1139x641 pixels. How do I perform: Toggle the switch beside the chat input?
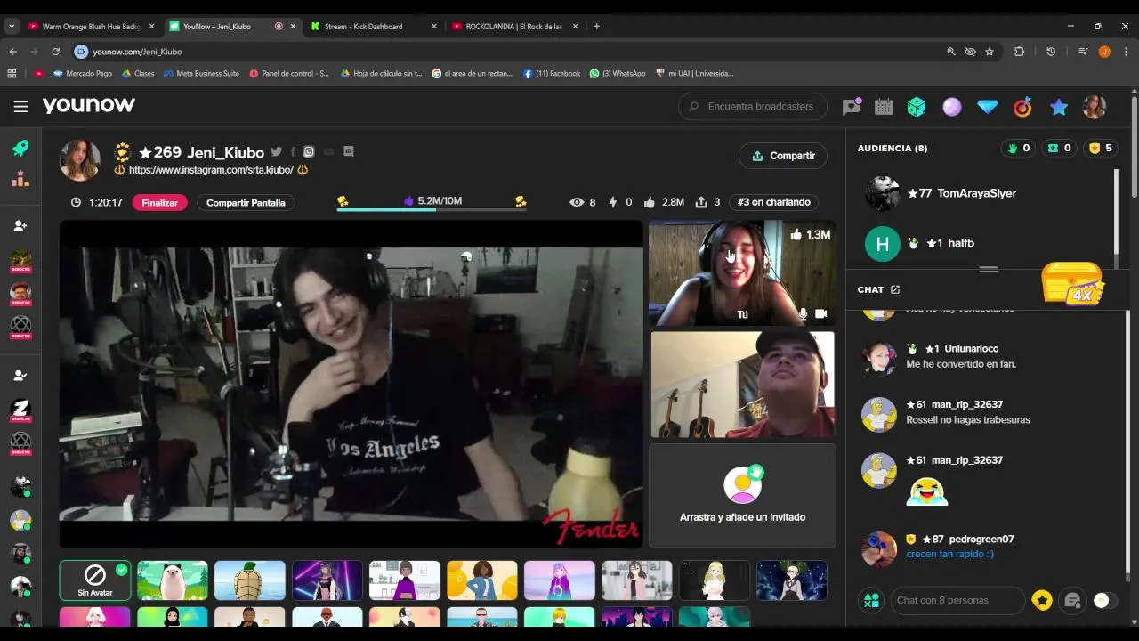(1104, 601)
